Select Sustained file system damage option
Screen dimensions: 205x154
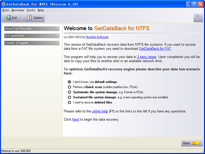pos(69,97)
